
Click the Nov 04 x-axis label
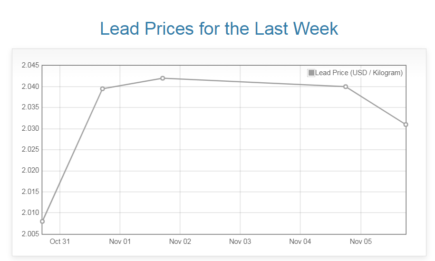(x=300, y=242)
